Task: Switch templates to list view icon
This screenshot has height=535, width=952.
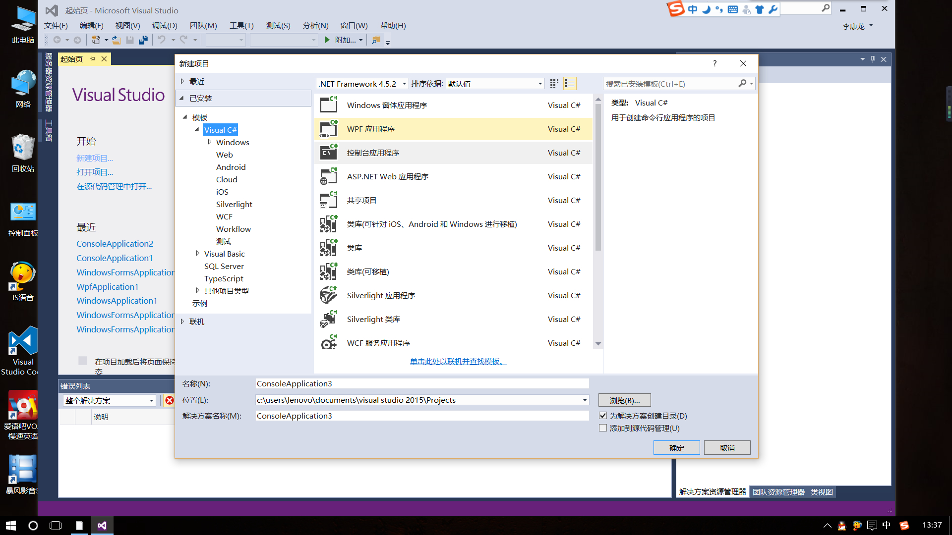Action: (570, 83)
